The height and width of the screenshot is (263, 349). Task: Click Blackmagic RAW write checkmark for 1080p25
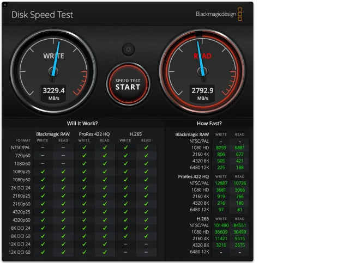(x=43, y=172)
